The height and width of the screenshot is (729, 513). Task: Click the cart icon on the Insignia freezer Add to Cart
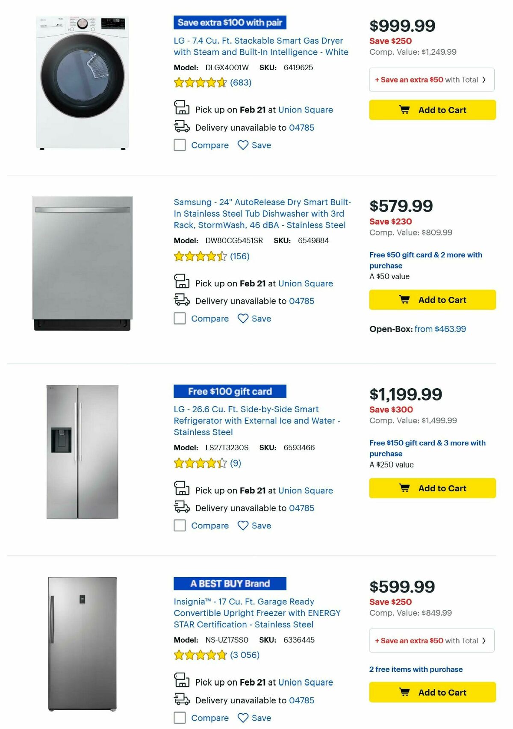[x=404, y=692]
